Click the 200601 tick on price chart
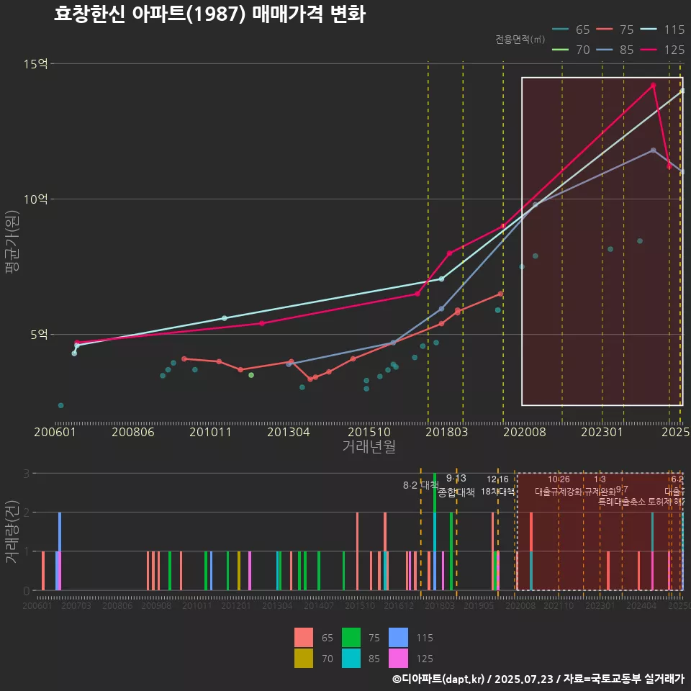The height and width of the screenshot is (691, 691). [55, 432]
